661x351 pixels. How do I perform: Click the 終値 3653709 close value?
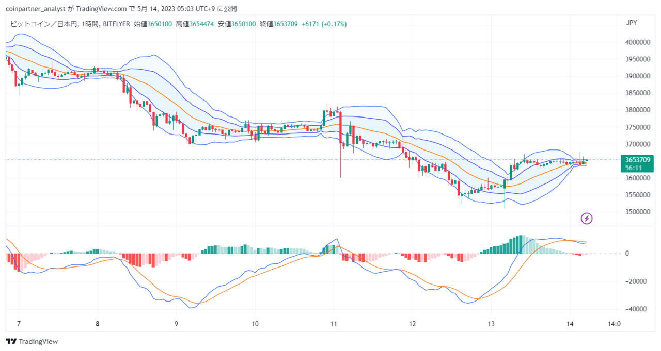click(279, 24)
